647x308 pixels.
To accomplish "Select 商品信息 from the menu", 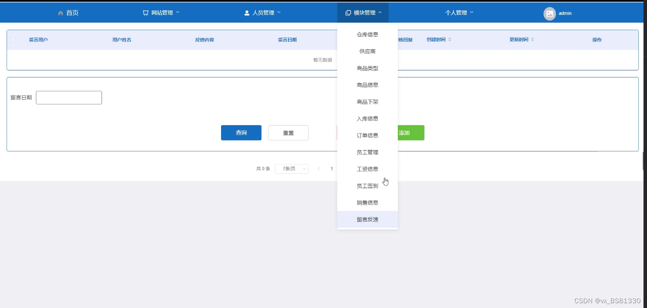I will coord(367,85).
